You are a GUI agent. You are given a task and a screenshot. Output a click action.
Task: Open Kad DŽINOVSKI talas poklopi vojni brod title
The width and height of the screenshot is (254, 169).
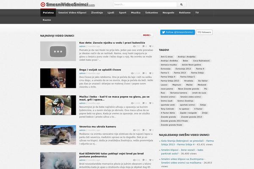111,155
